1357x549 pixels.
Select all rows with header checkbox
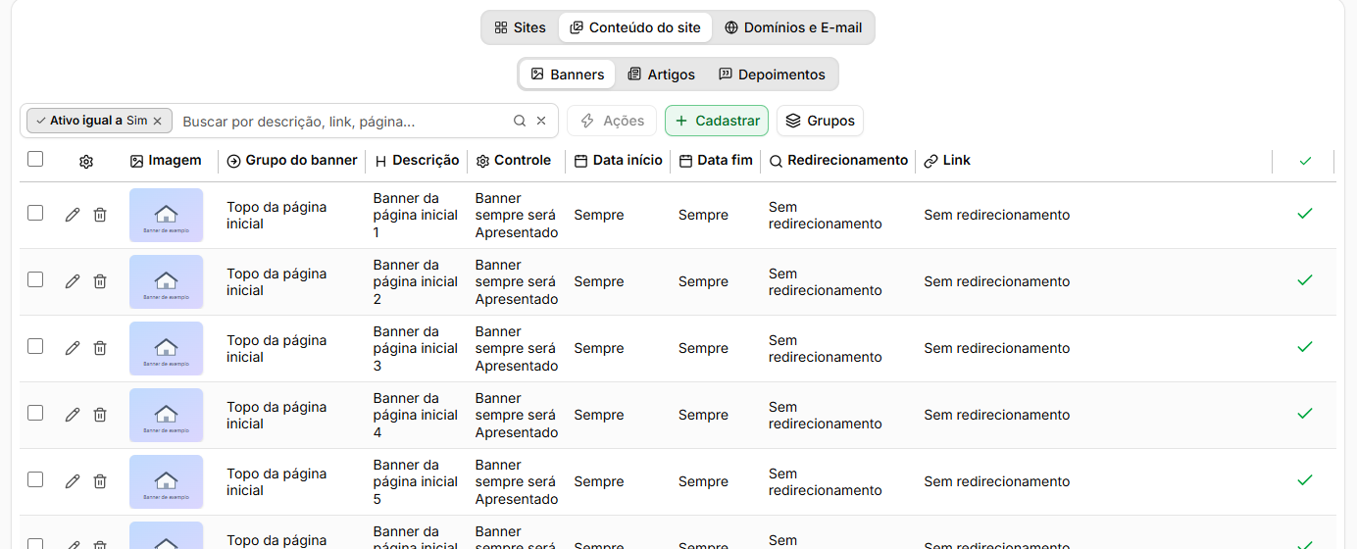[x=35, y=159]
